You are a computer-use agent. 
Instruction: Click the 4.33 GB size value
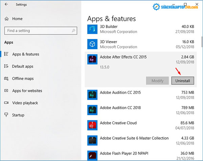187,138
